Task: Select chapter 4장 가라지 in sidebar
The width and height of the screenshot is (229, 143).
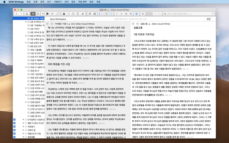Action: click(35, 29)
